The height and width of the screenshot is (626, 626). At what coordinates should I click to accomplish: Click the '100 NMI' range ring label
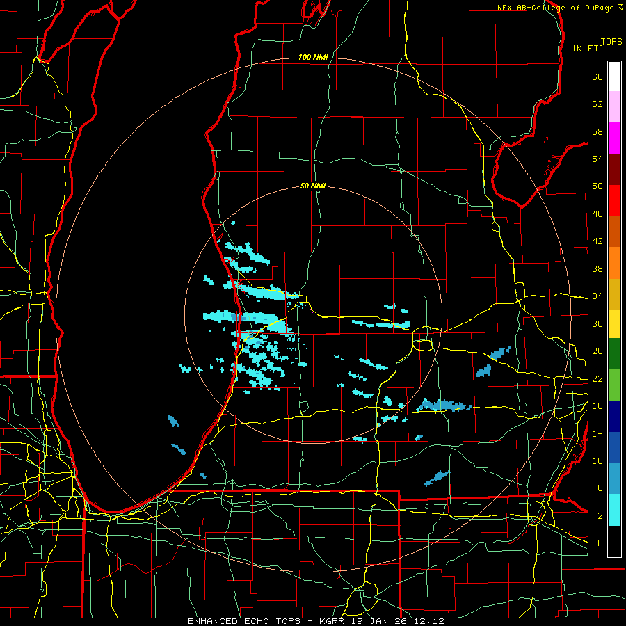click(x=313, y=58)
